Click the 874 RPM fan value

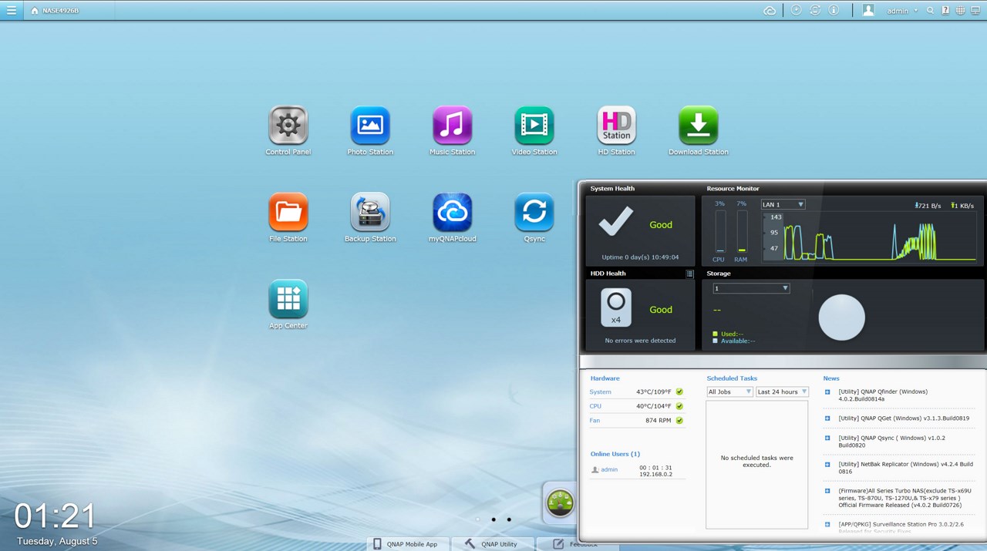click(659, 421)
